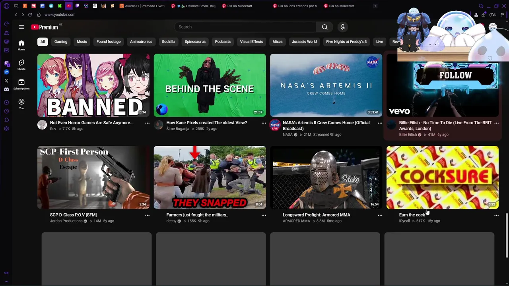Go forward with browser forward arrow
This screenshot has height=286, width=509.
coord(23,15)
